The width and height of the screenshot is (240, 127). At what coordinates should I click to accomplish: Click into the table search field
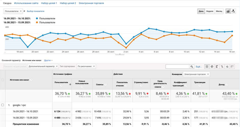pyautogui.click(x=177, y=66)
